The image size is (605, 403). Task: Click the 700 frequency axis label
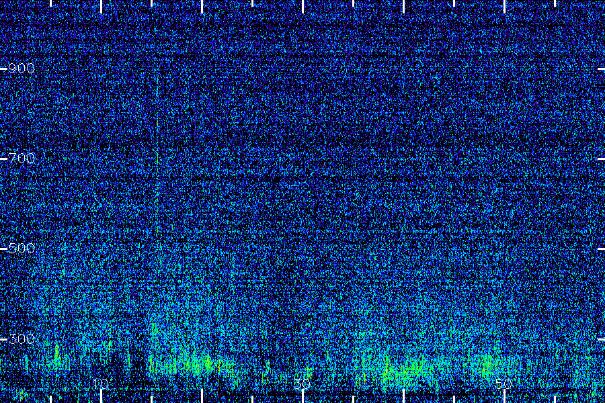coord(22,158)
